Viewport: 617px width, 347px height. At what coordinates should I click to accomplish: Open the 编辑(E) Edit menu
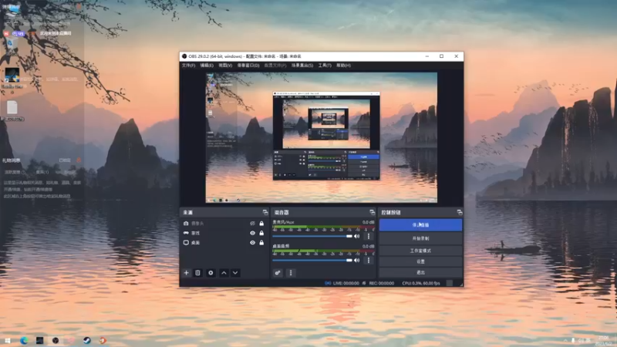tap(207, 66)
